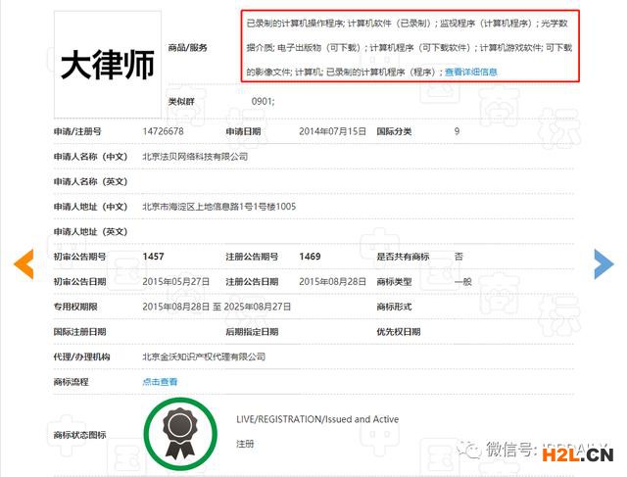
Task: Click the 专用权期限 label
Action: click(x=75, y=307)
